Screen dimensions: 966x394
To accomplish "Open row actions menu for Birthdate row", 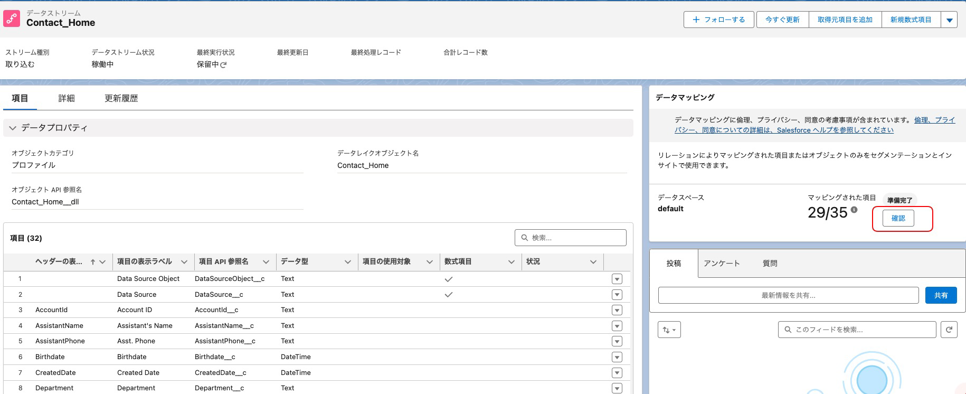I will click(x=617, y=357).
